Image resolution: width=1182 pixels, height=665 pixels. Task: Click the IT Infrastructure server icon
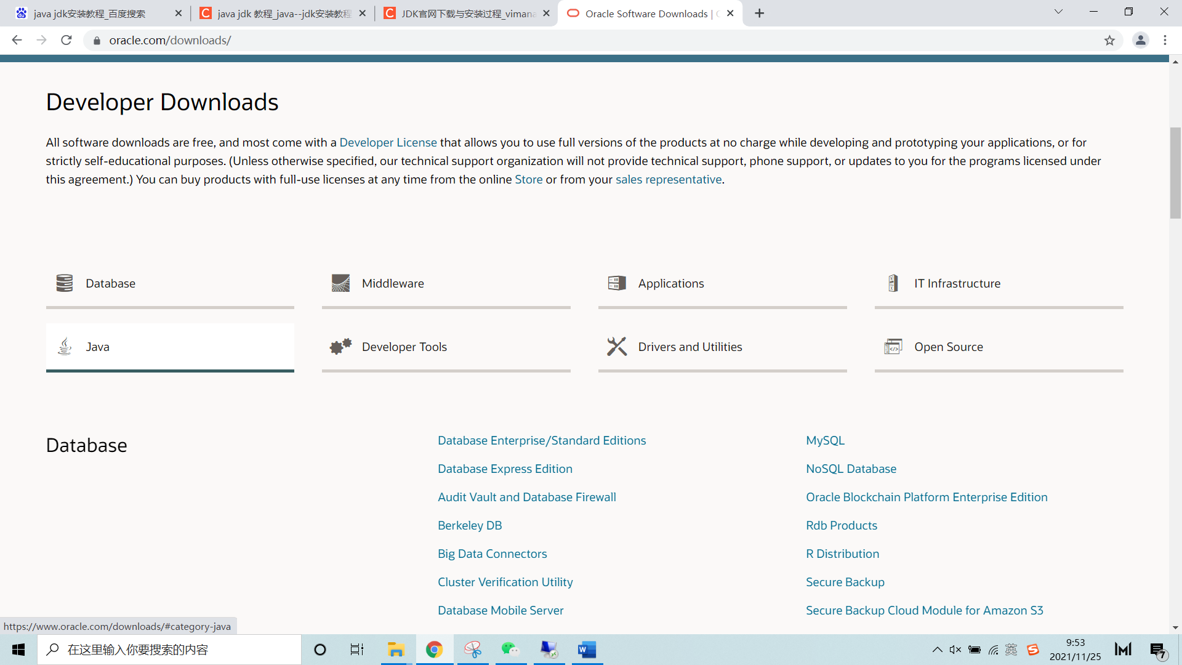point(893,283)
